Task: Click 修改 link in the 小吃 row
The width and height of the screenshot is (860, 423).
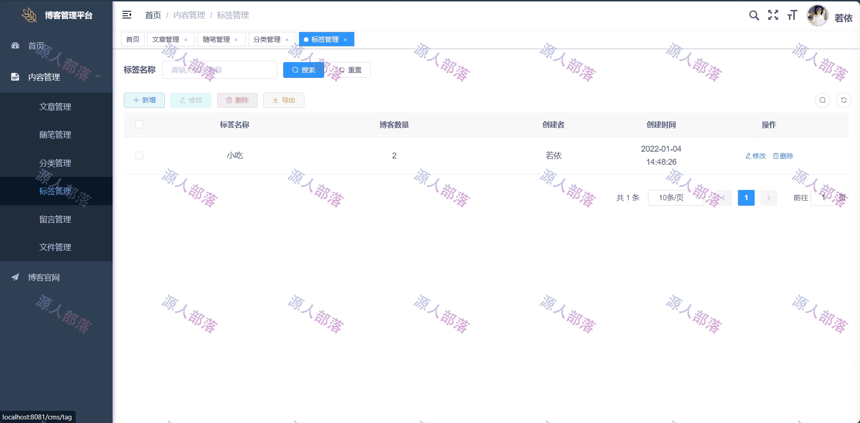Action: tap(756, 156)
